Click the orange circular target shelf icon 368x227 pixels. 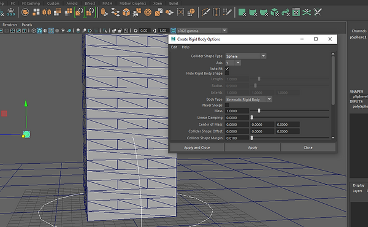pyautogui.click(x=148, y=12)
